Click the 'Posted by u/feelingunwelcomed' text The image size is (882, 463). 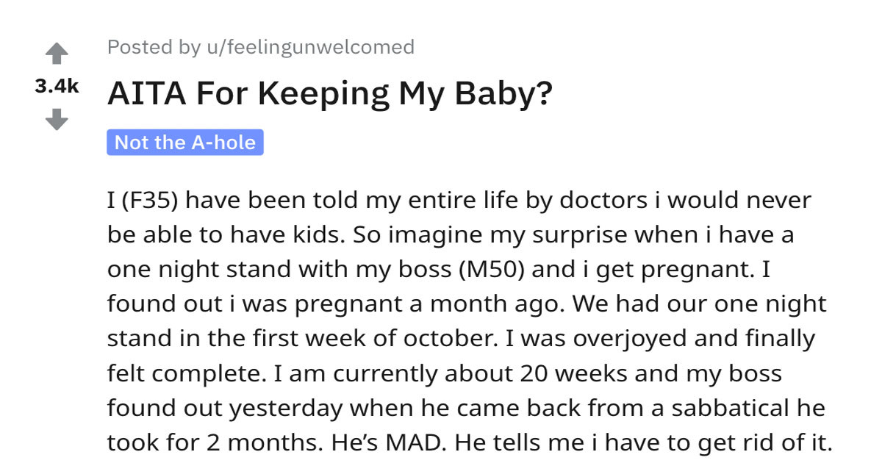[x=261, y=46]
